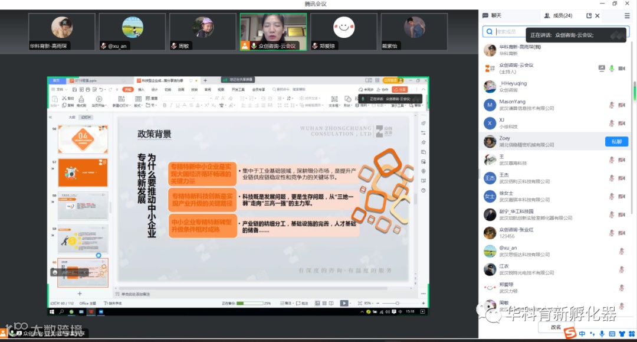Click the screen share icon of 众创咨询-云会议
This screenshot has width=637, height=342.
click(602, 69)
